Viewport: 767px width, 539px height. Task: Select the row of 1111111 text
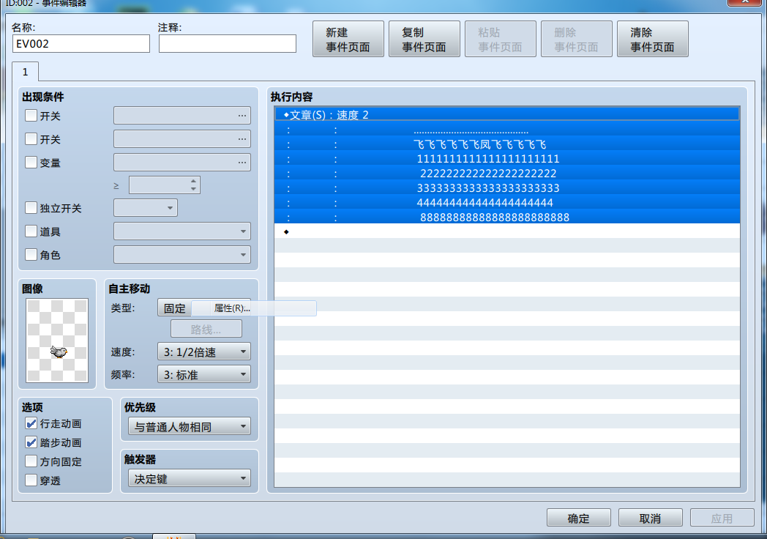[x=506, y=159]
